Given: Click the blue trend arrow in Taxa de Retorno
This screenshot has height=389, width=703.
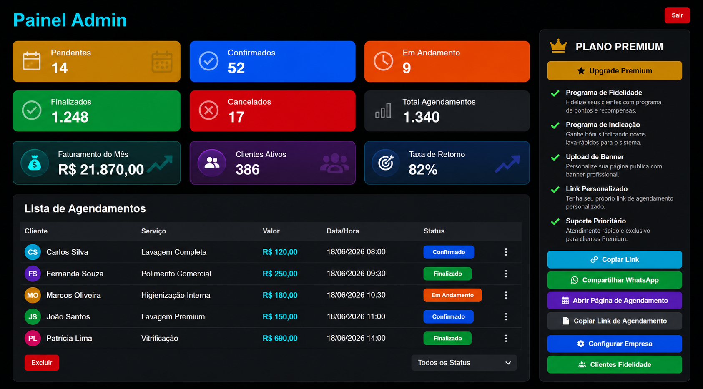Looking at the screenshot, I should (508, 163).
